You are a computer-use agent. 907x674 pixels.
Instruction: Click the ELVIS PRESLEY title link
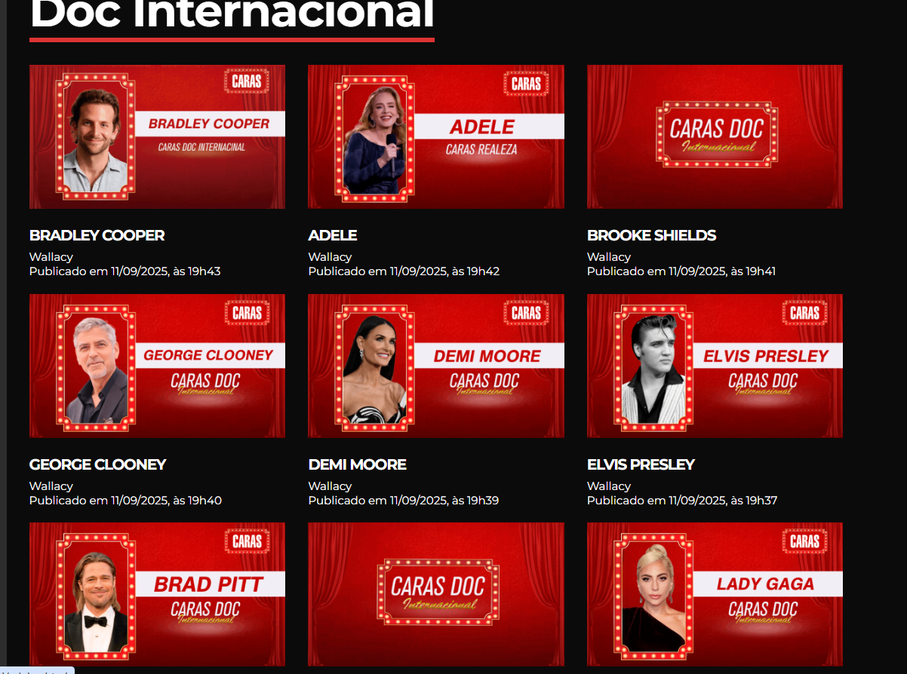[x=641, y=464]
